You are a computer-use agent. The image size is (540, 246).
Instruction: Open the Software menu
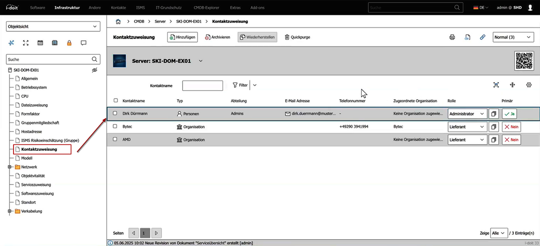coord(37,8)
